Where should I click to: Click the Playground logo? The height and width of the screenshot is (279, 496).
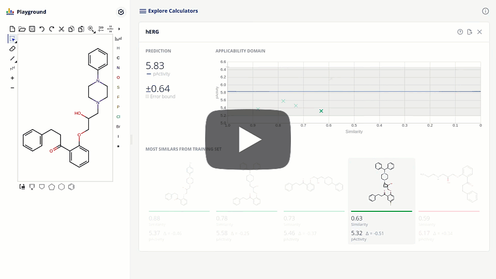(x=10, y=12)
